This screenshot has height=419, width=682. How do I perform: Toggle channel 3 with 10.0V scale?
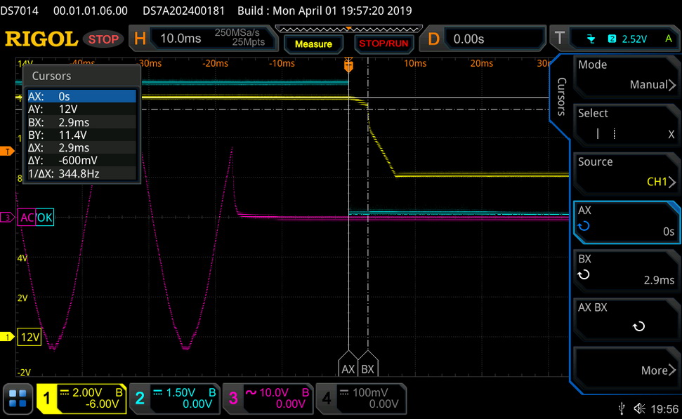pos(268,398)
